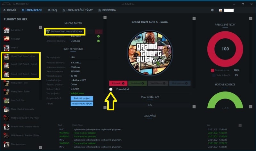256x151 pixels.
Task: Select Mass Effect Andromeda plugin
Action: click(x=19, y=109)
